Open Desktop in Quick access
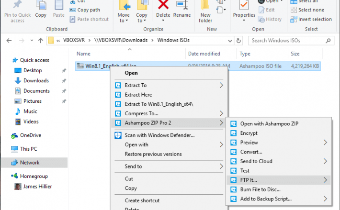Screen dimensions: 340x210 33,70
